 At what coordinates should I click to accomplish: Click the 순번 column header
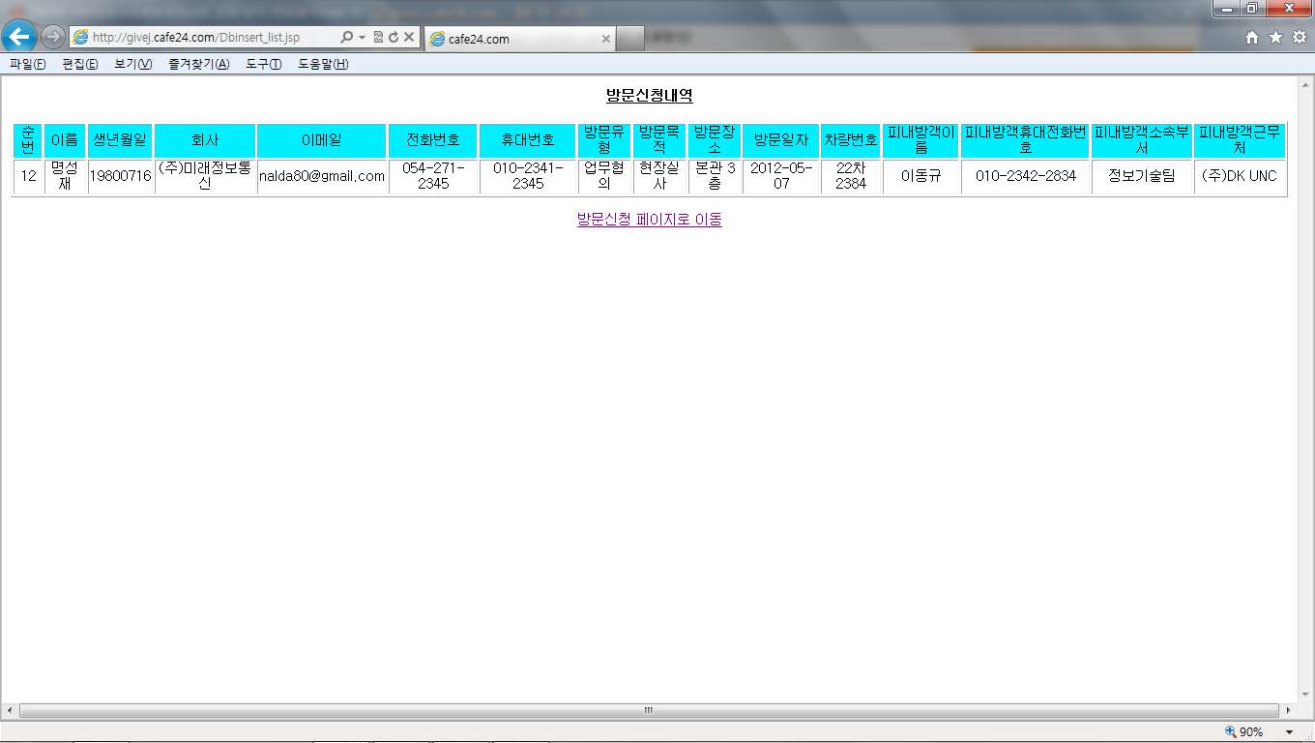click(28, 140)
